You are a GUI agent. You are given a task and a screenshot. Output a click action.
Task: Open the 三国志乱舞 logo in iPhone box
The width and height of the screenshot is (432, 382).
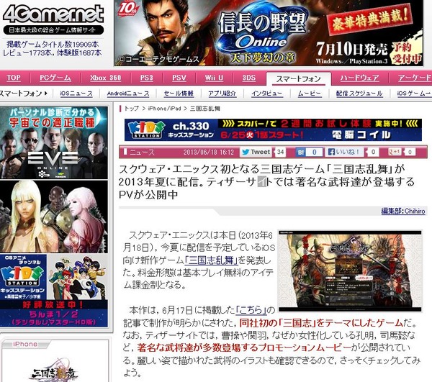tap(54, 370)
